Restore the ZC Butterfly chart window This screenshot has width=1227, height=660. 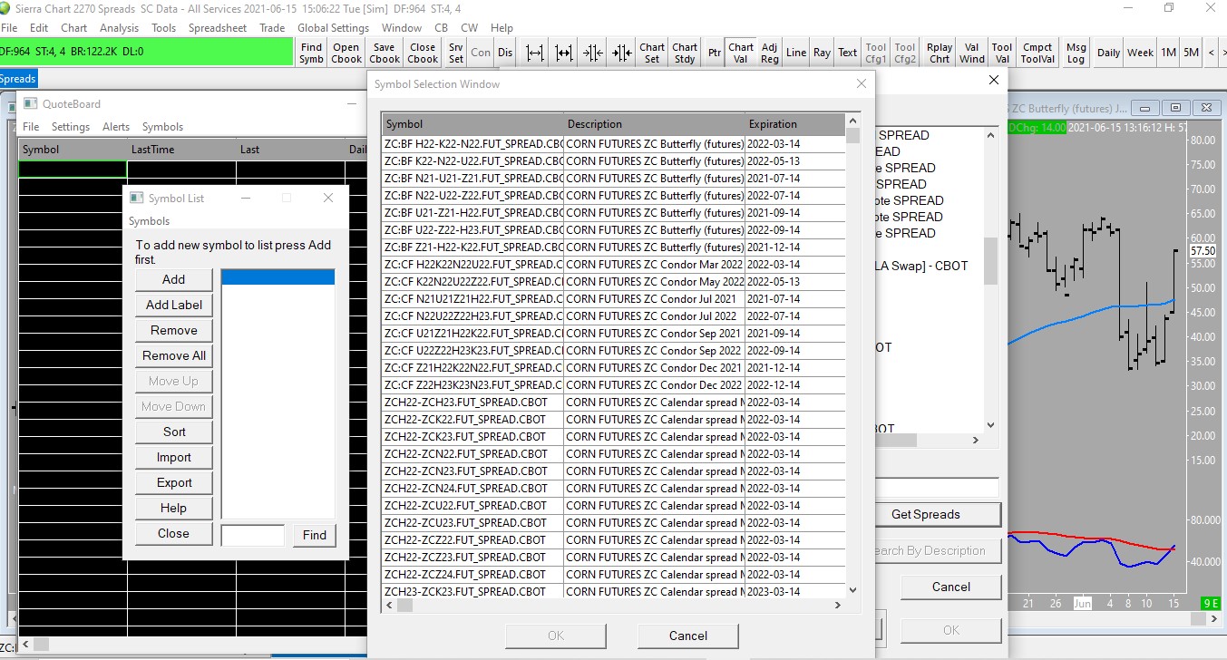pos(1175,108)
